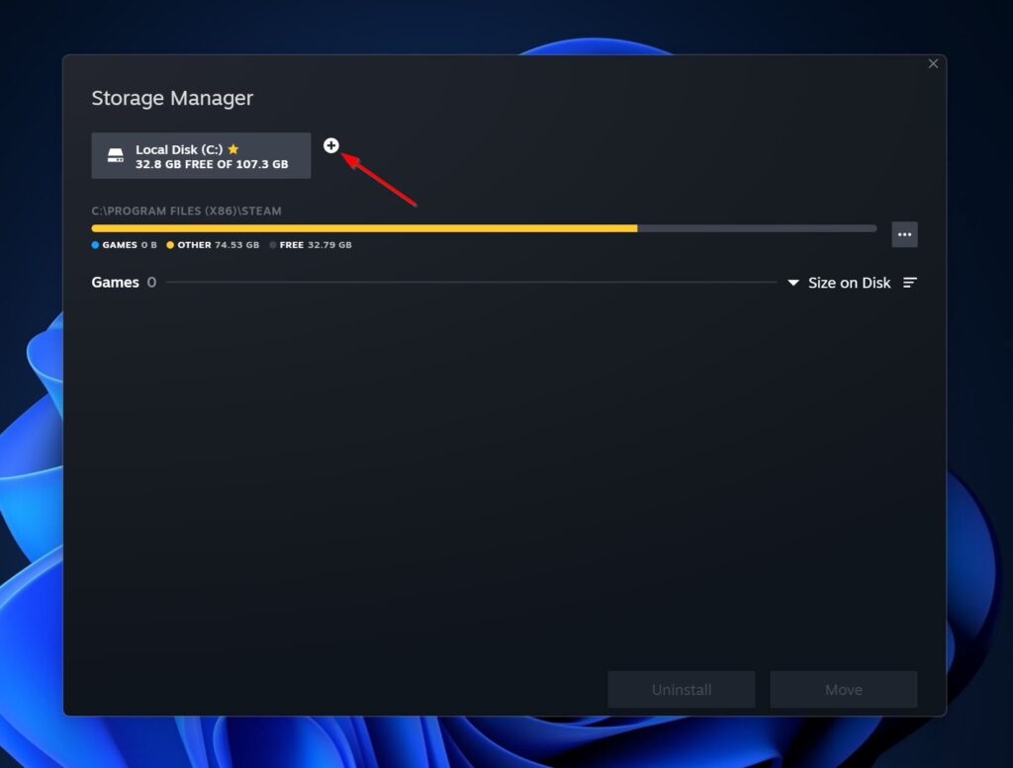Click the Uninstall button

[x=681, y=689]
